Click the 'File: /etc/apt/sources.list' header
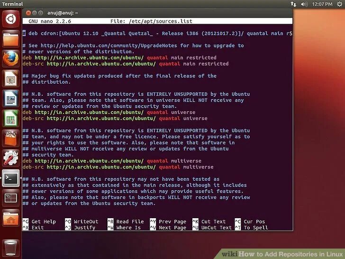This screenshot has height=259, width=345. [x=151, y=21]
